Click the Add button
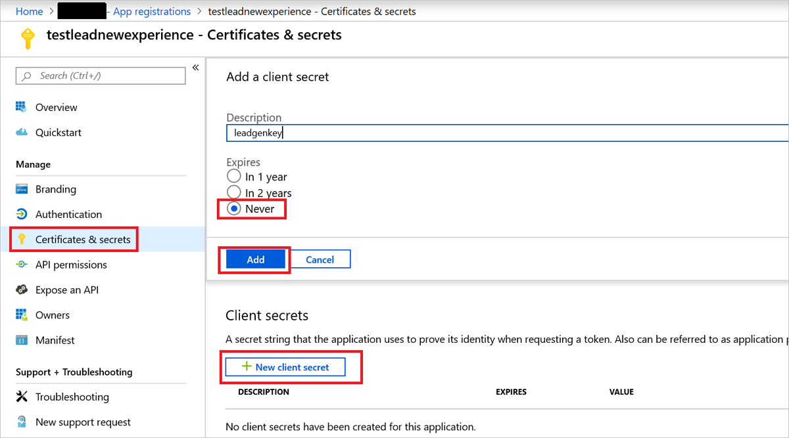Screen dimensions: 789x438 (255, 259)
